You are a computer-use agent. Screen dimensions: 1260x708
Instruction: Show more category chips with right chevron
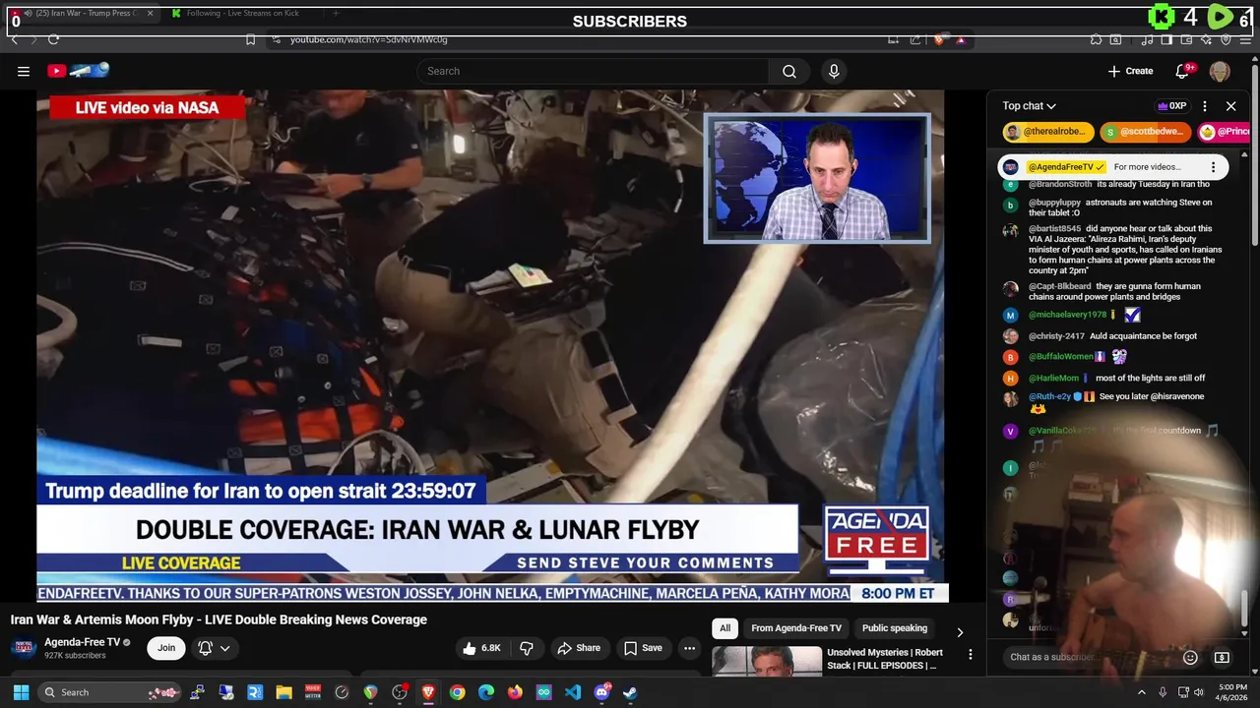point(960,632)
